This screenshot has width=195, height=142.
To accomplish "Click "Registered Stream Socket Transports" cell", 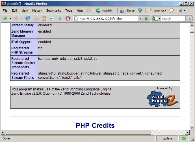I will [x=24, y=63].
